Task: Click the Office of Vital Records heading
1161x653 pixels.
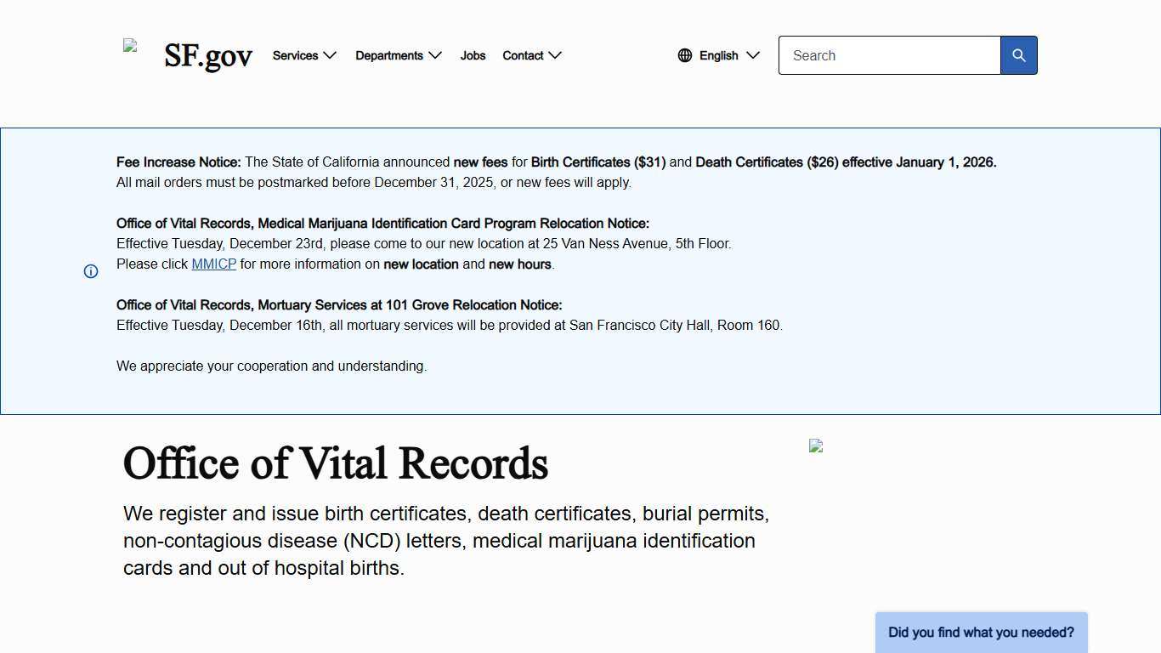Action: [336, 463]
